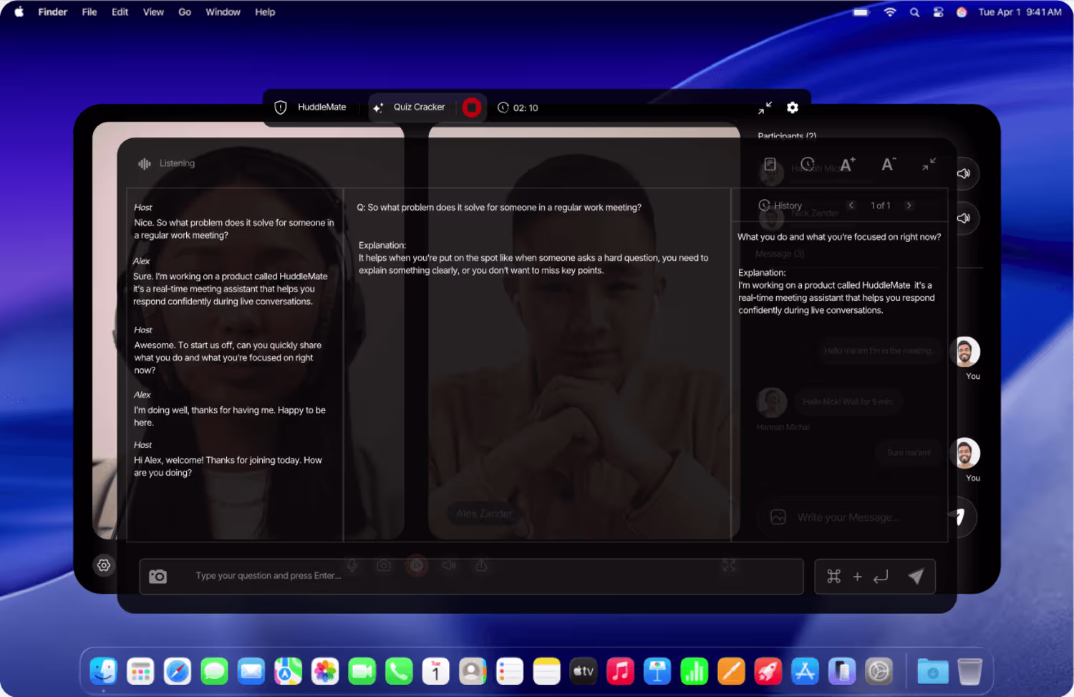Open the Edit menu
The image size is (1074, 697).
pyautogui.click(x=120, y=12)
